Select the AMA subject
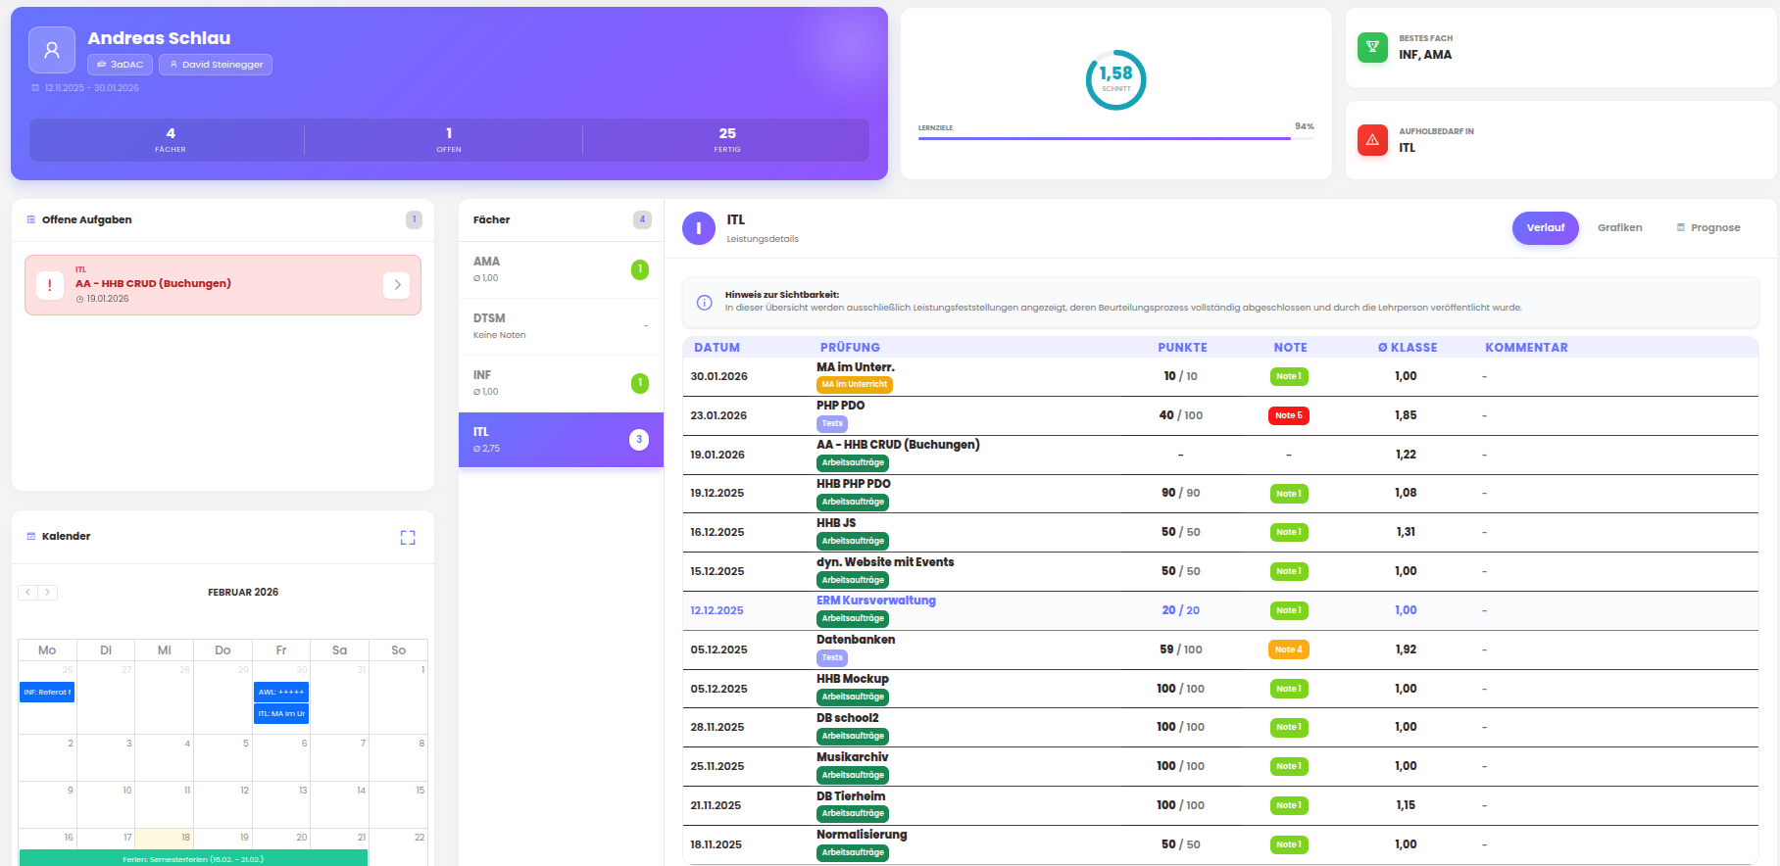 tap(561, 269)
